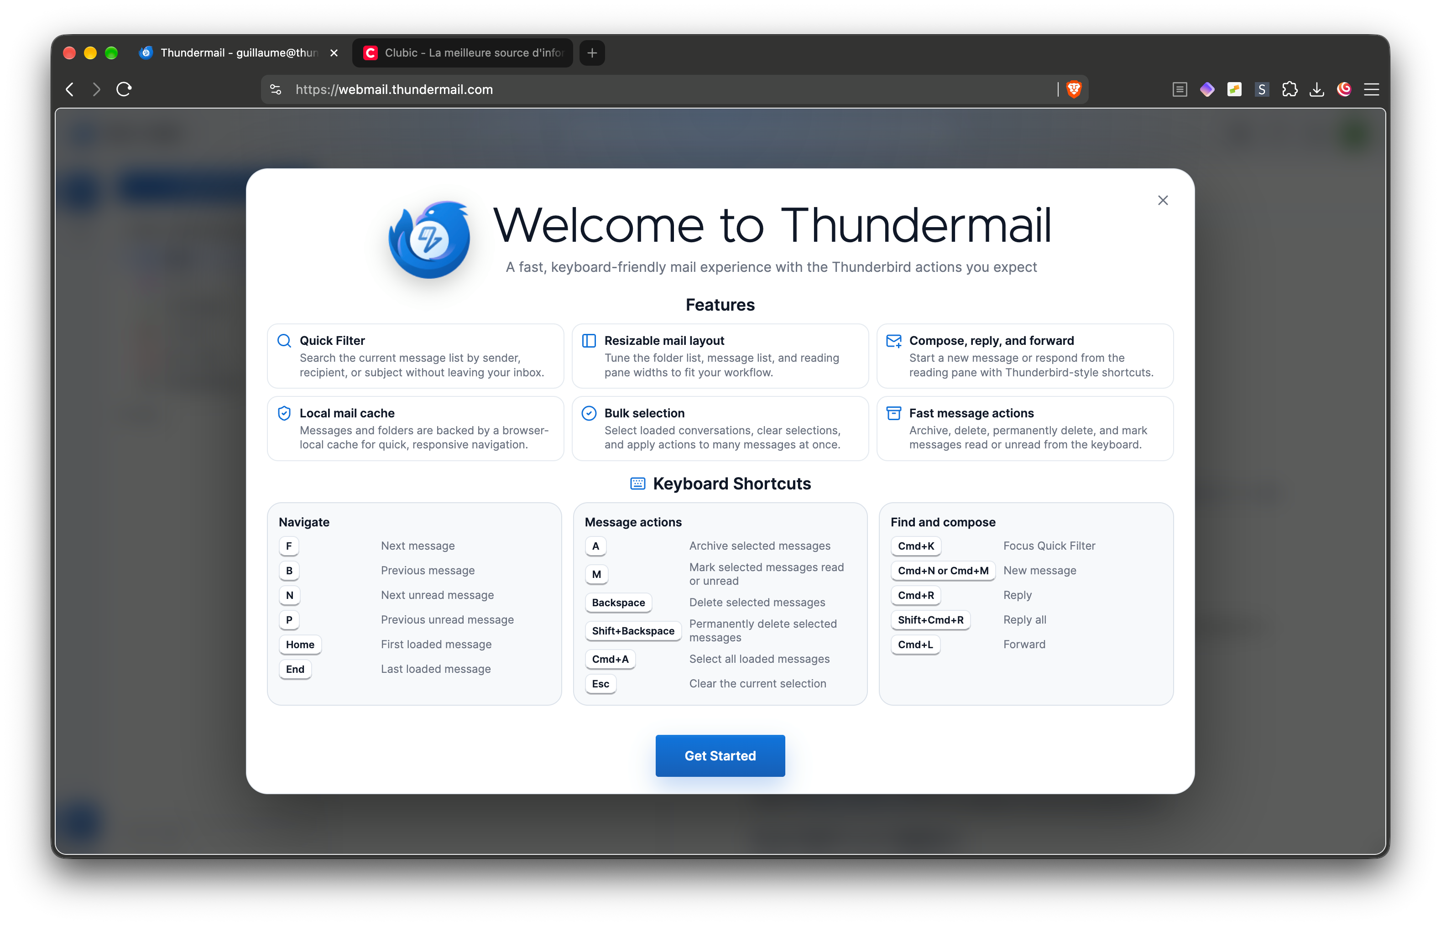Image resolution: width=1441 pixels, height=926 pixels.
Task: Click the "Archive selected messages" text
Action: click(760, 546)
